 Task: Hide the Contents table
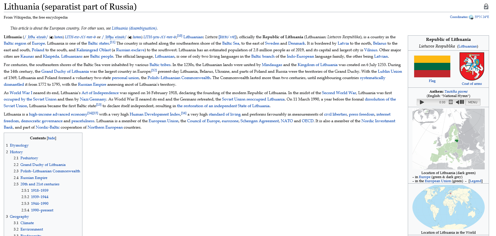(x=51, y=138)
